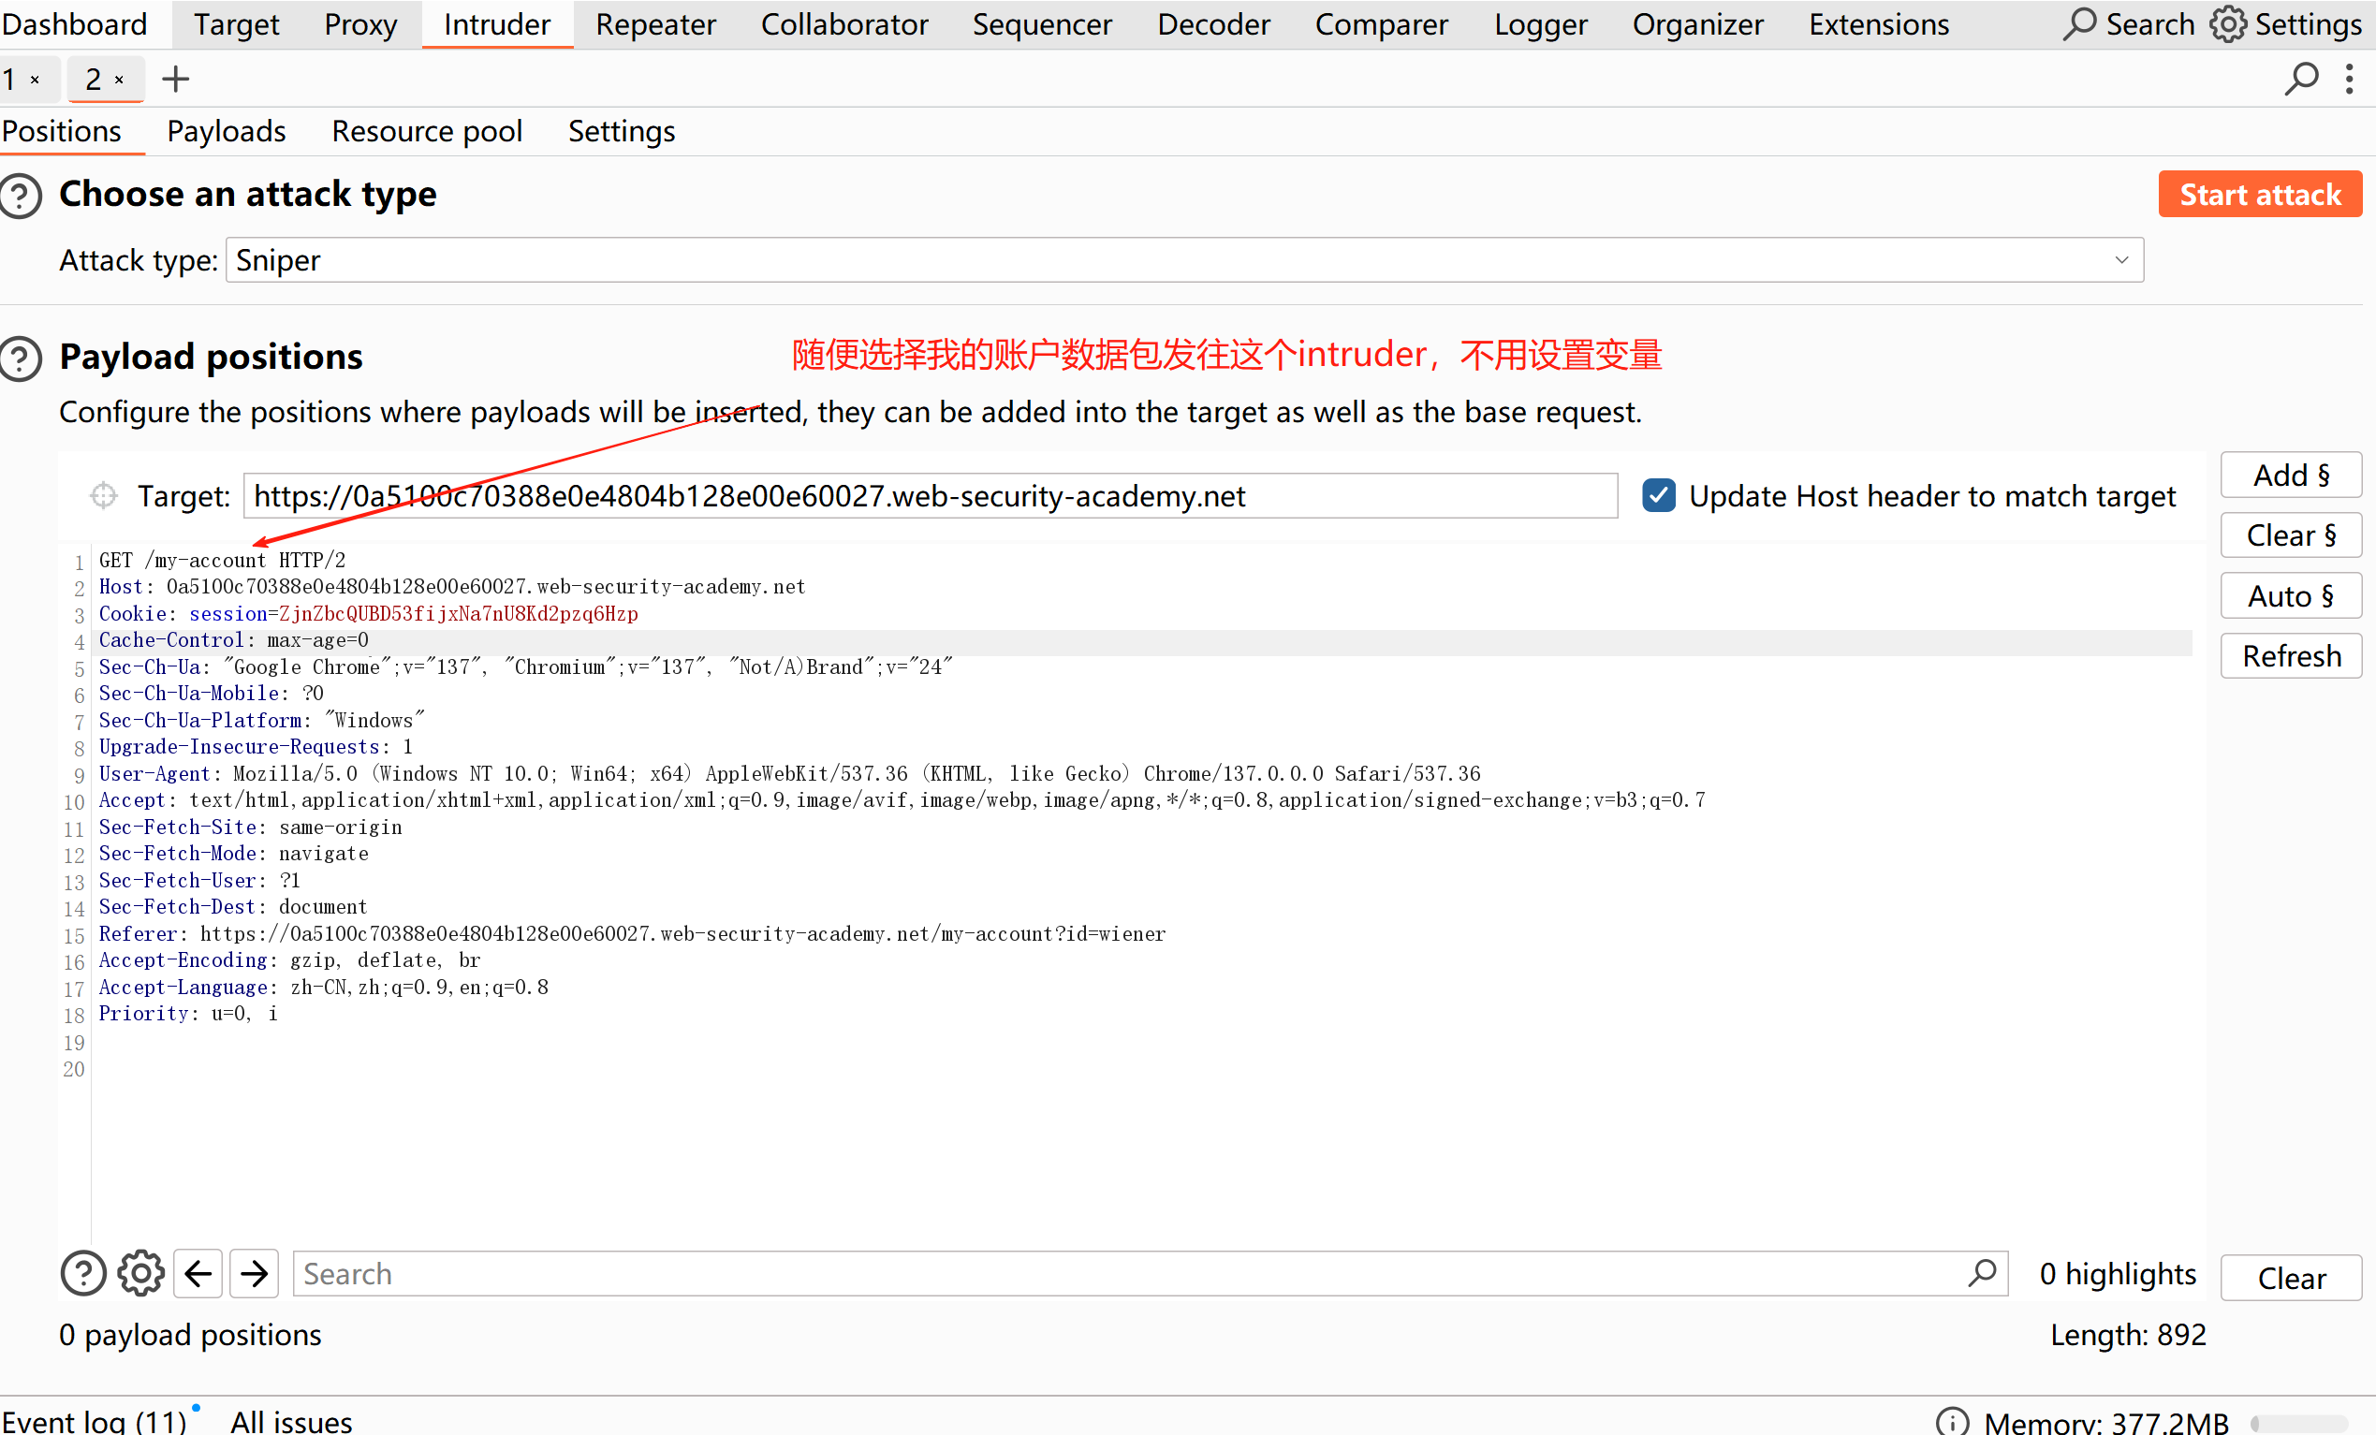Focus the Target URL input field
This screenshot has width=2376, height=1435.
click(x=930, y=496)
